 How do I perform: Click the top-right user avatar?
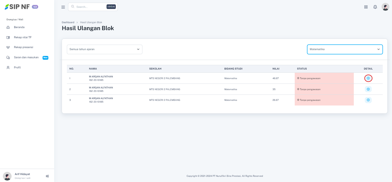385,7
